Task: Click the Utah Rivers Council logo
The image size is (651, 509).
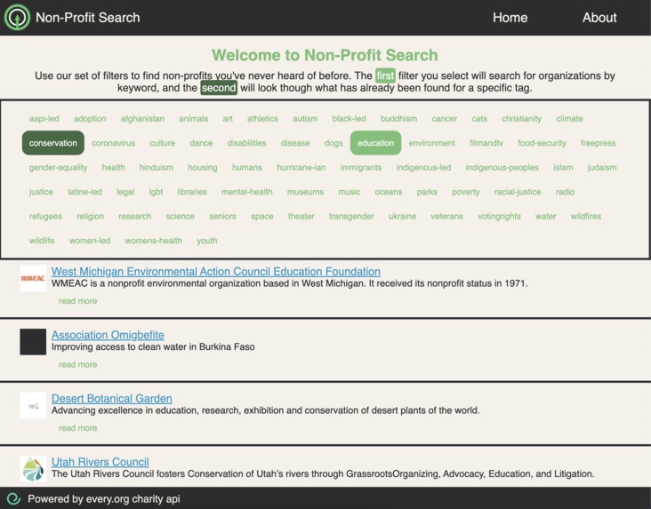Action: coord(33,469)
